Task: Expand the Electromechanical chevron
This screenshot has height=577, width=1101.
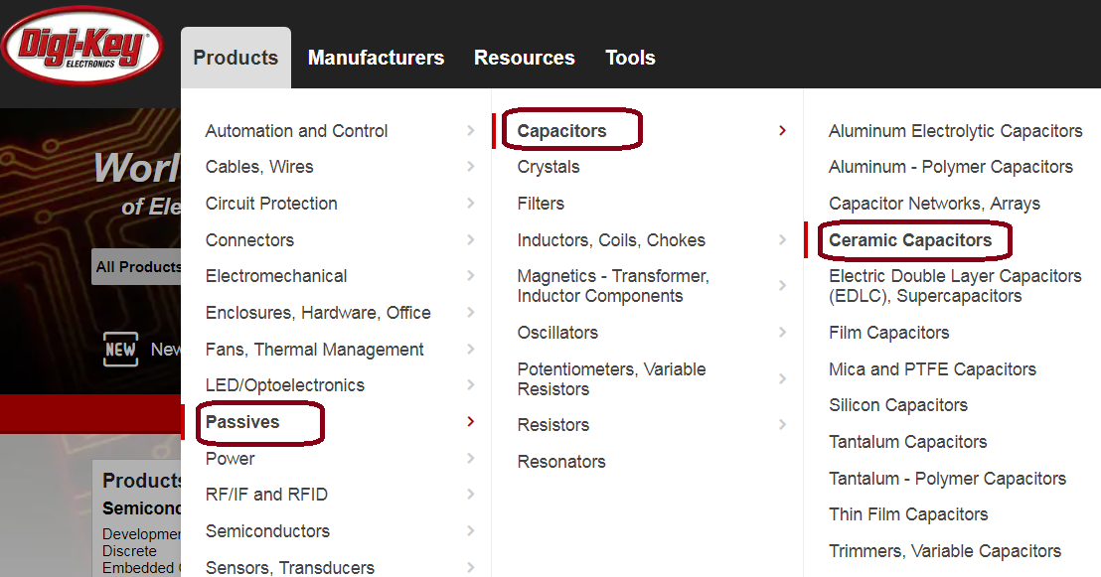Action: pos(470,276)
